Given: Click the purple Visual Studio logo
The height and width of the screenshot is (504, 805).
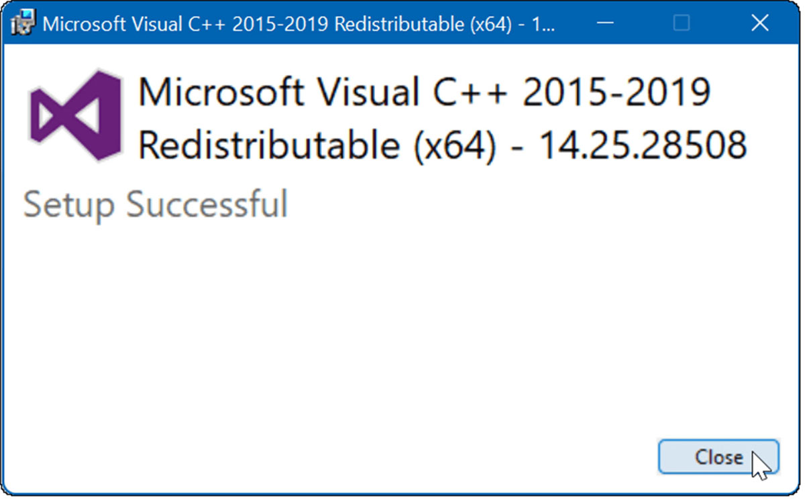Looking at the screenshot, I should pyautogui.click(x=75, y=115).
